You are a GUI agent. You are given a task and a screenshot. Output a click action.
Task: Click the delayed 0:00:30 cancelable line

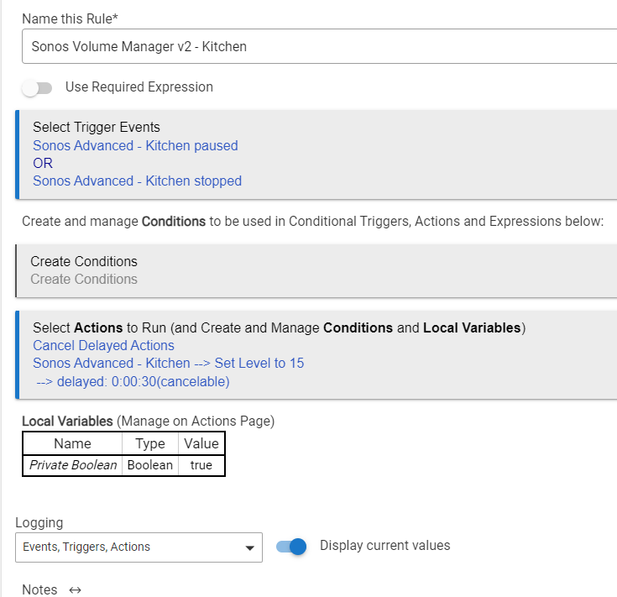click(x=133, y=382)
